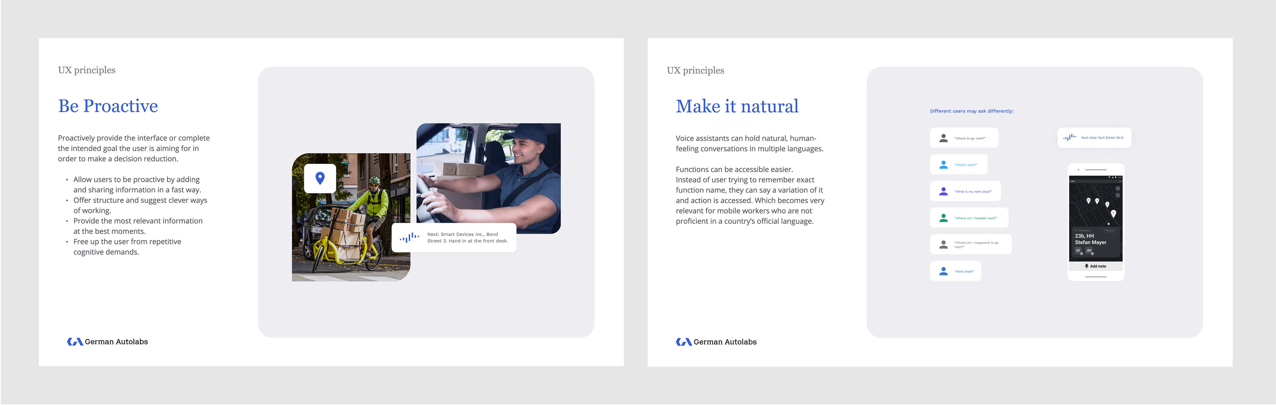
Task: Click the purple person icon next to "What is my next stop?"
Action: [944, 191]
